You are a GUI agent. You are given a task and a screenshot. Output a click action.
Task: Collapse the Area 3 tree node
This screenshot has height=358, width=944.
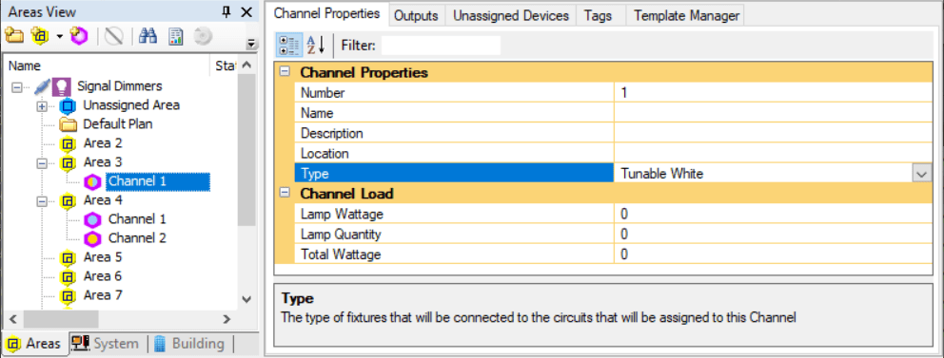42,162
